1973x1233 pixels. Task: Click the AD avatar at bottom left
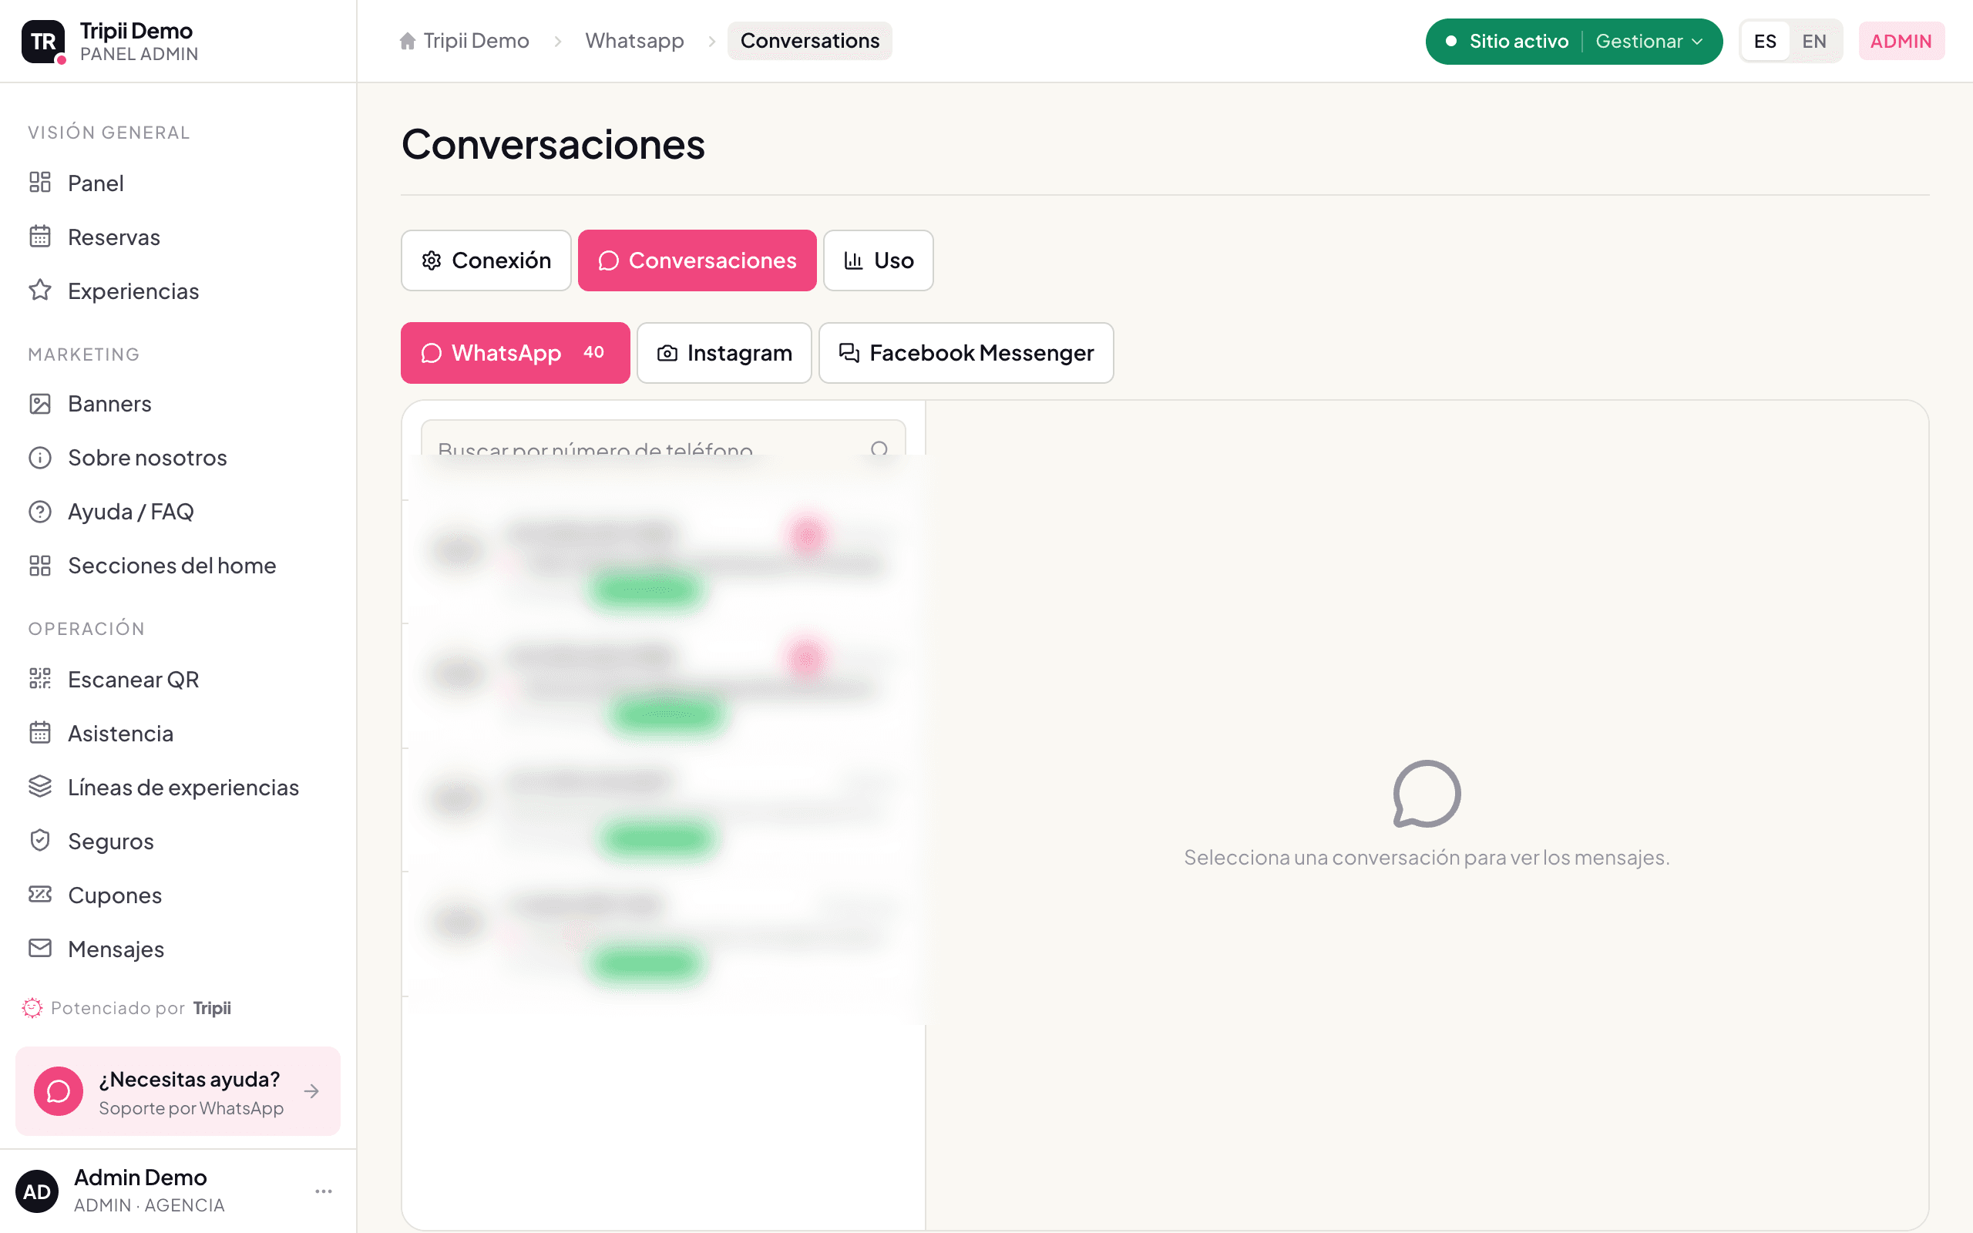click(37, 1191)
